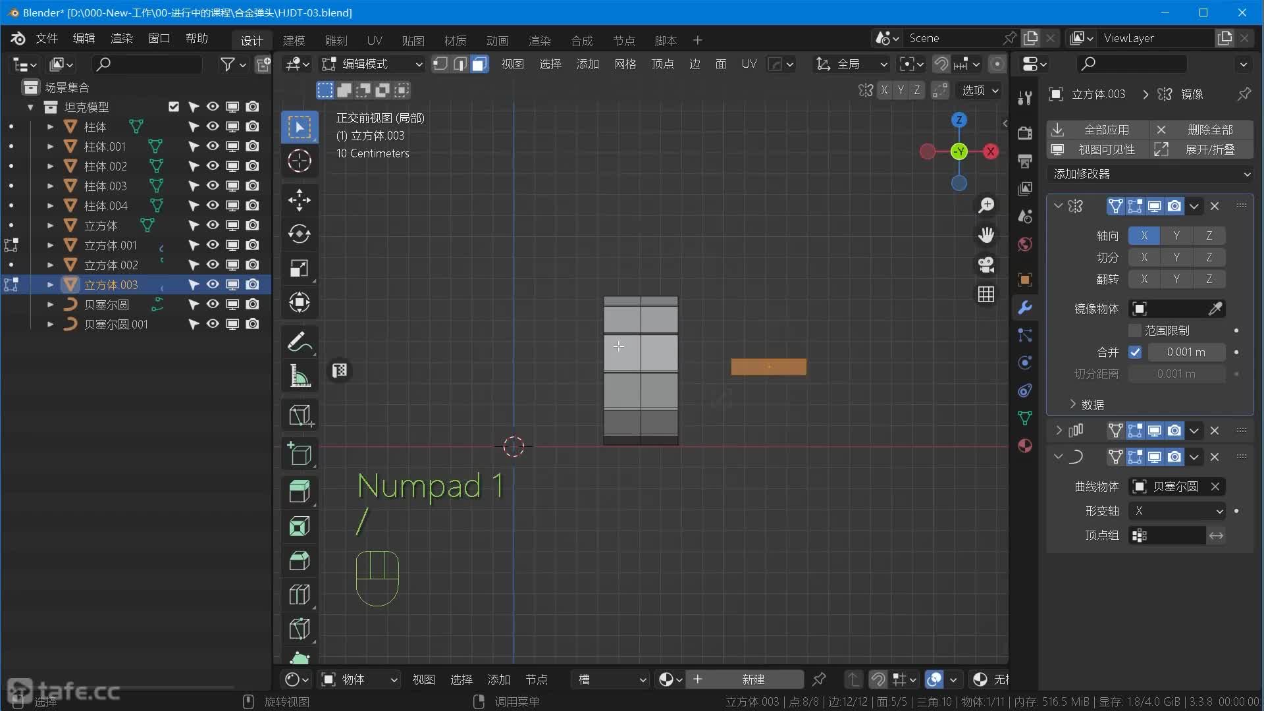Select the Move tool in toolbar
Viewport: 1264px width, 711px height.
tap(300, 199)
